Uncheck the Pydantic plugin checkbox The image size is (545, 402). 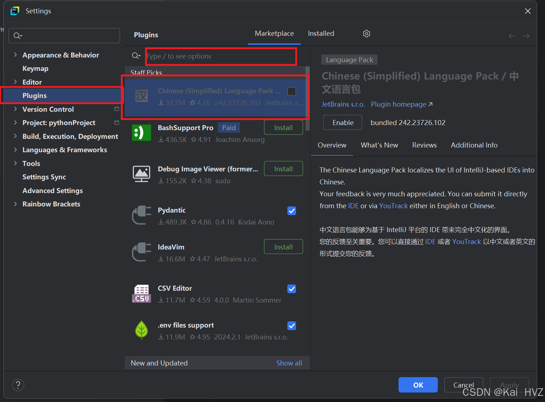[292, 211]
